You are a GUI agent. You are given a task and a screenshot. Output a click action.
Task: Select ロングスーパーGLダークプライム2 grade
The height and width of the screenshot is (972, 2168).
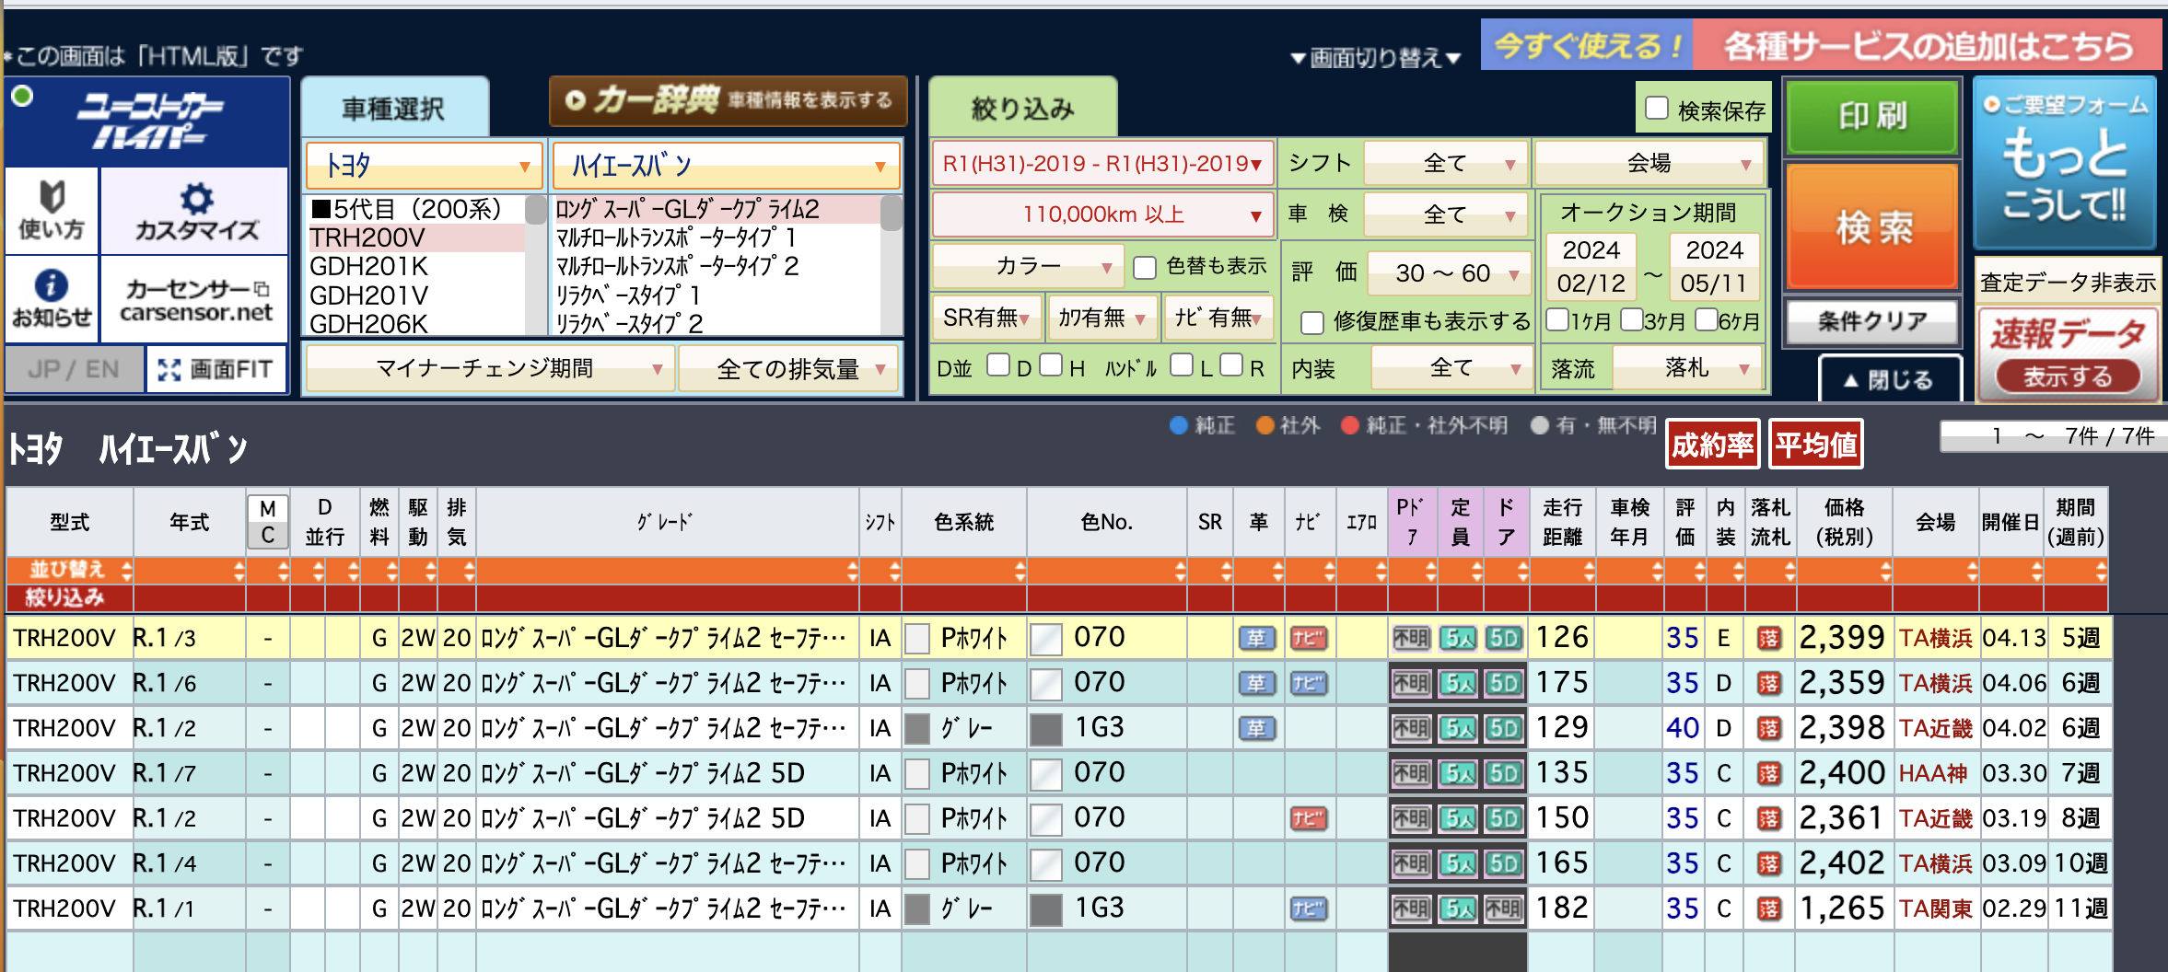click(716, 209)
